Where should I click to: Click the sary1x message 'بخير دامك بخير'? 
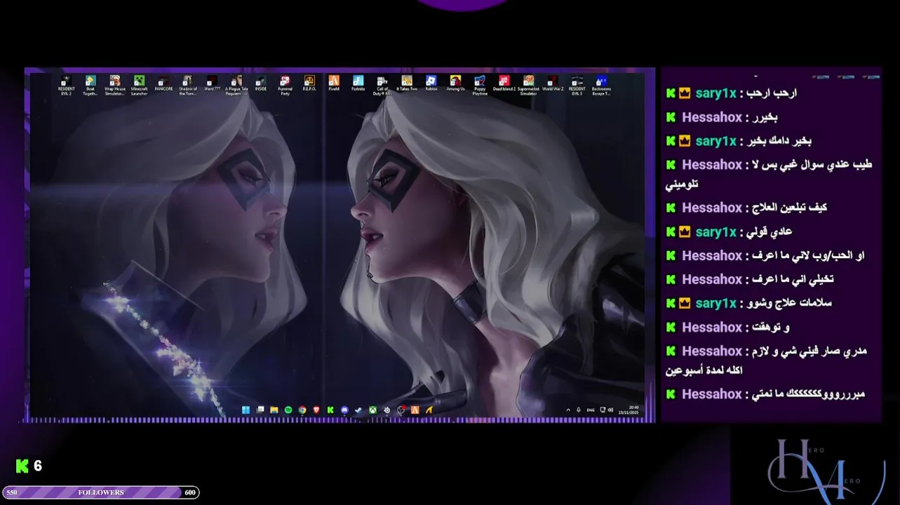pyautogui.click(x=779, y=141)
